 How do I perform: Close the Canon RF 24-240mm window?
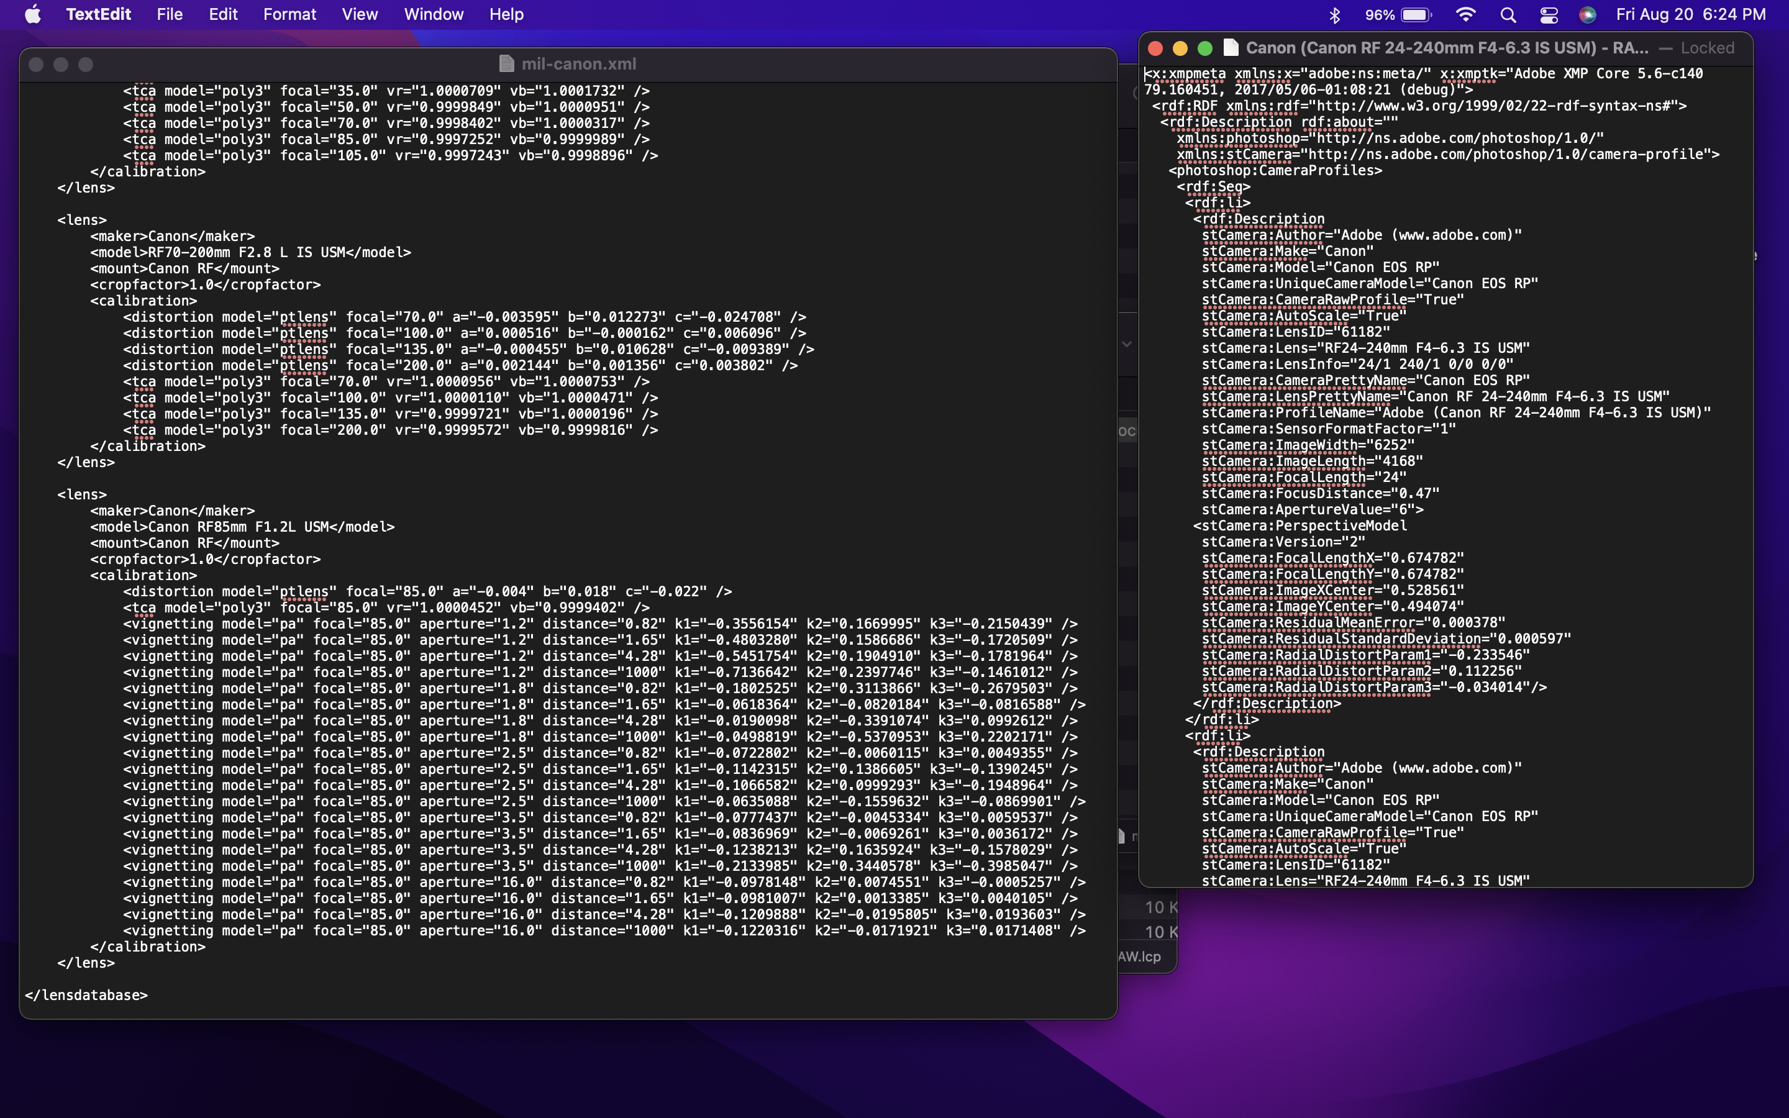point(1155,48)
